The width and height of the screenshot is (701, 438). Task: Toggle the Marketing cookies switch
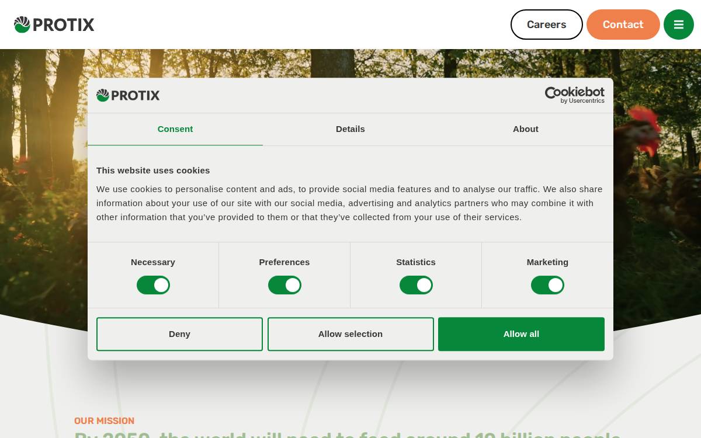(x=547, y=285)
